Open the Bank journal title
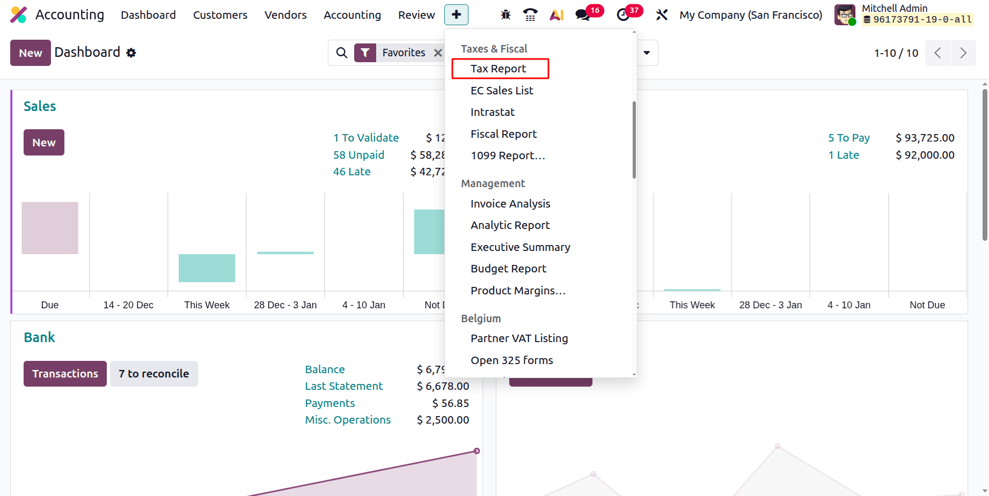Image resolution: width=989 pixels, height=496 pixels. tap(39, 337)
